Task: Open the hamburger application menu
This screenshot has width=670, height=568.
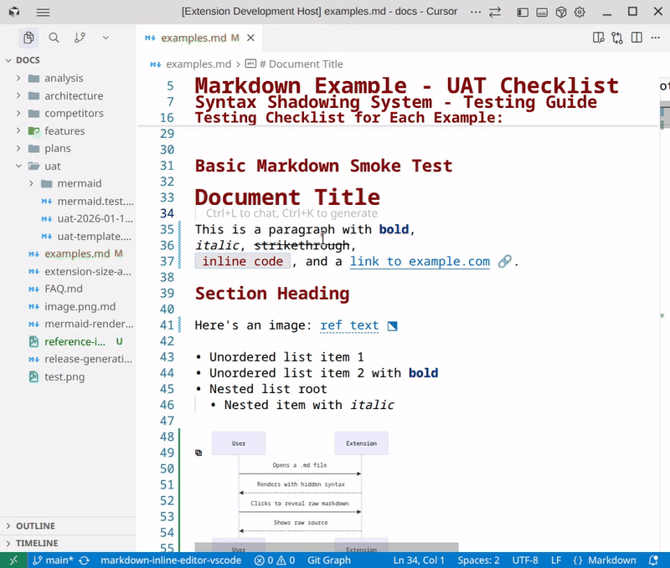Action: pos(43,12)
